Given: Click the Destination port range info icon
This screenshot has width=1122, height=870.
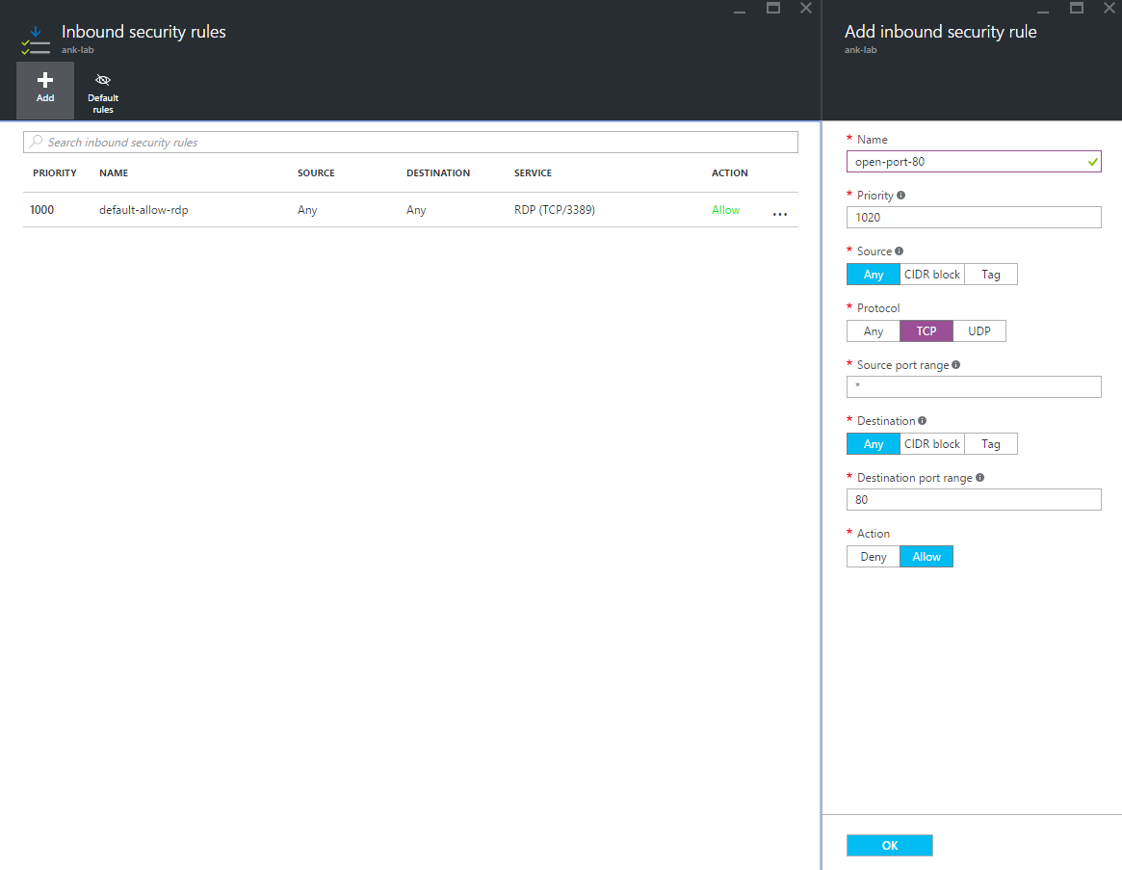Looking at the screenshot, I should tap(979, 477).
